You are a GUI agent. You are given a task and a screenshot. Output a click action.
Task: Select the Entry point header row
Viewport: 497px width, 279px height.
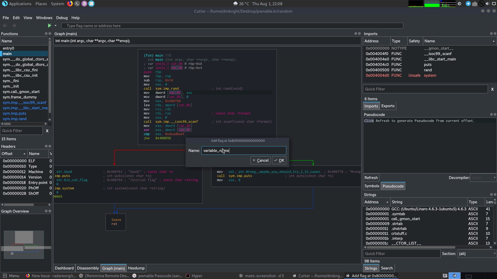pyautogui.click(x=26, y=183)
